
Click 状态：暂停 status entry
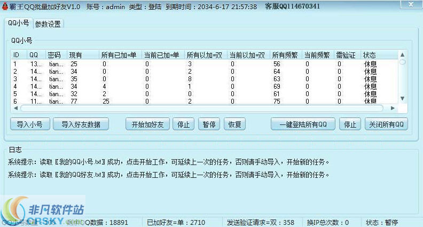point(382,223)
